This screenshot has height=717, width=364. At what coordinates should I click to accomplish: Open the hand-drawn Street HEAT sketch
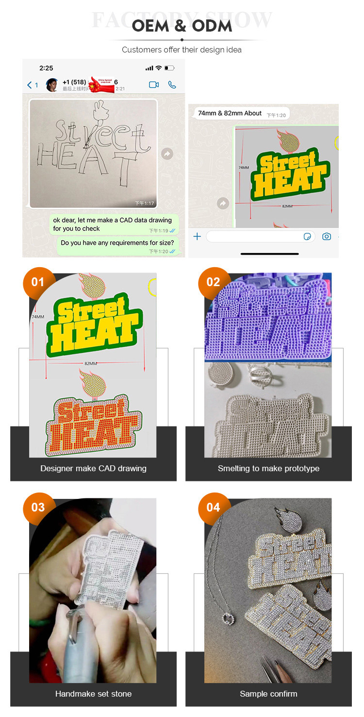(93, 154)
